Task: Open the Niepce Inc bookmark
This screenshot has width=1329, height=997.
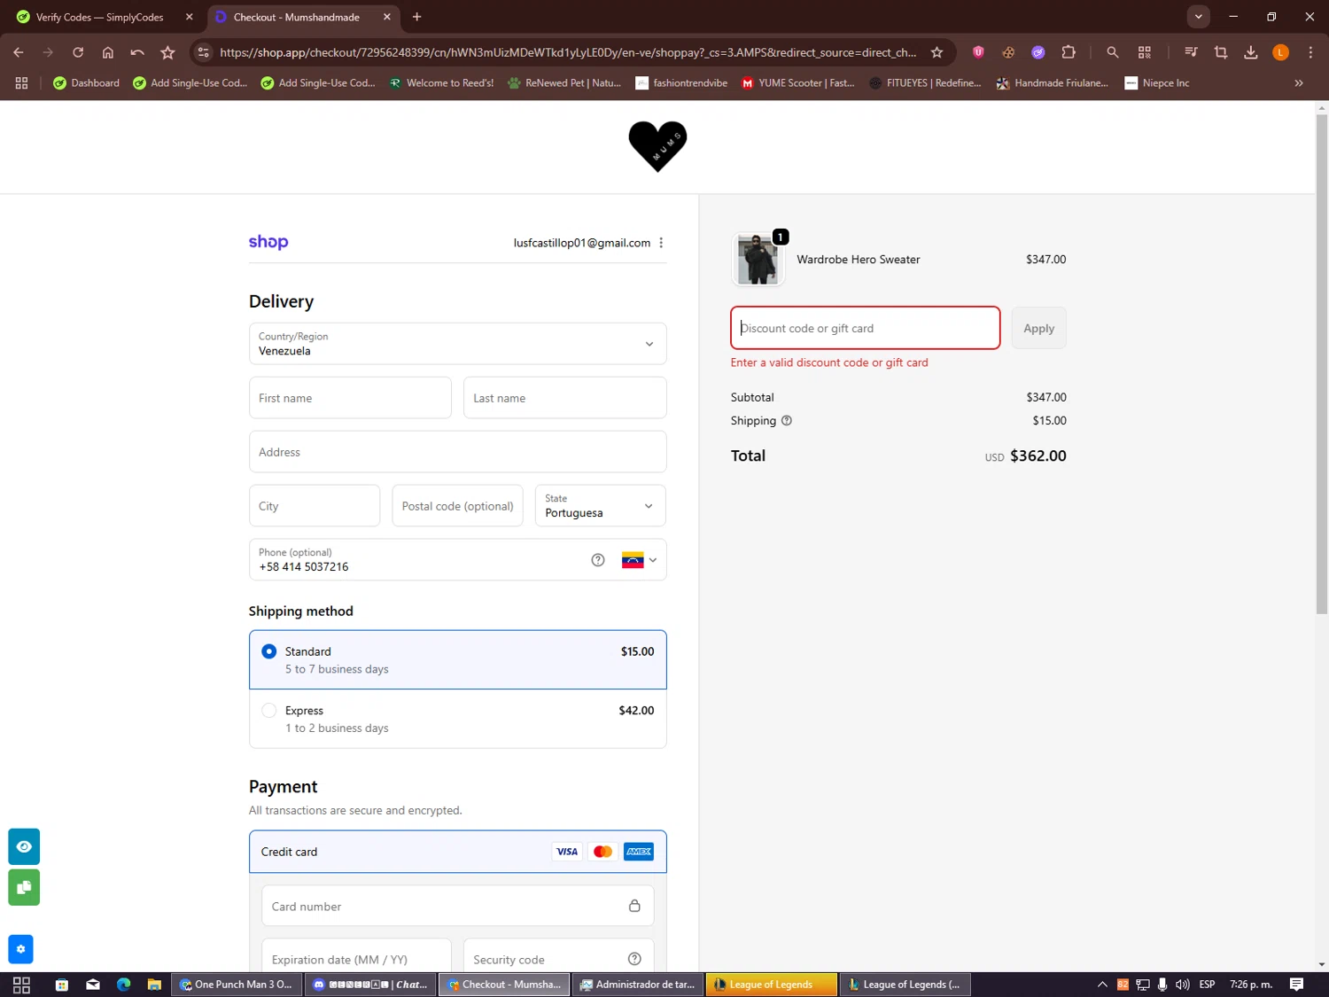Action: point(1157,83)
